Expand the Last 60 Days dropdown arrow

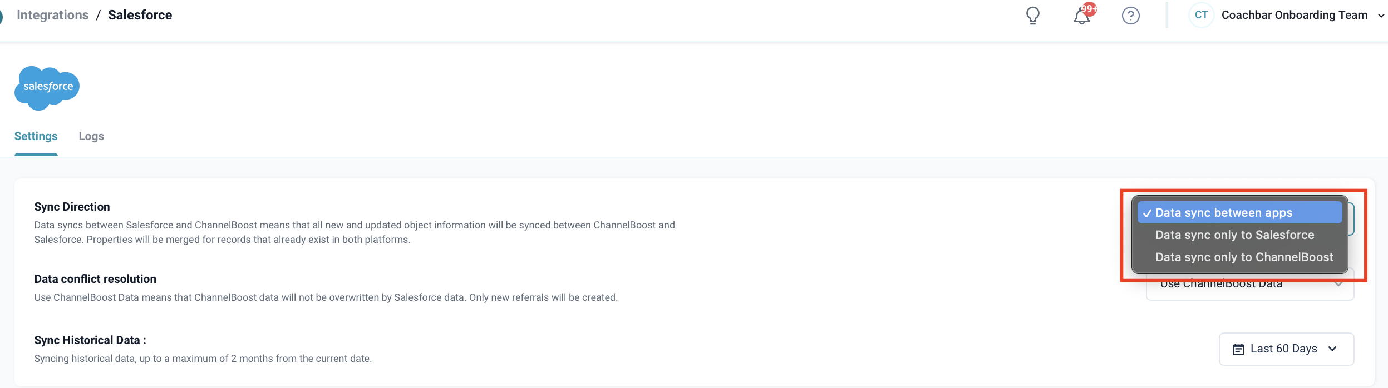(x=1332, y=349)
